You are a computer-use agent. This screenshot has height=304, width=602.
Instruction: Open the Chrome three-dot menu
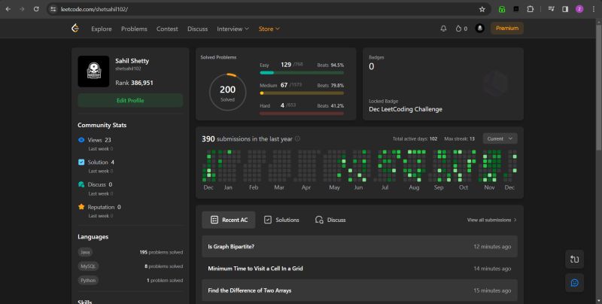tap(594, 9)
